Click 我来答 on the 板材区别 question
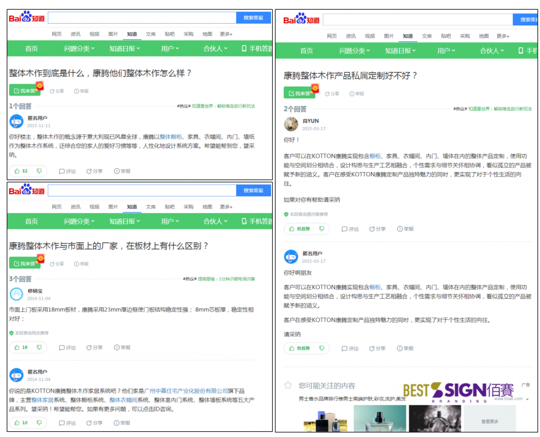The width and height of the screenshot is (540, 437). point(24,264)
